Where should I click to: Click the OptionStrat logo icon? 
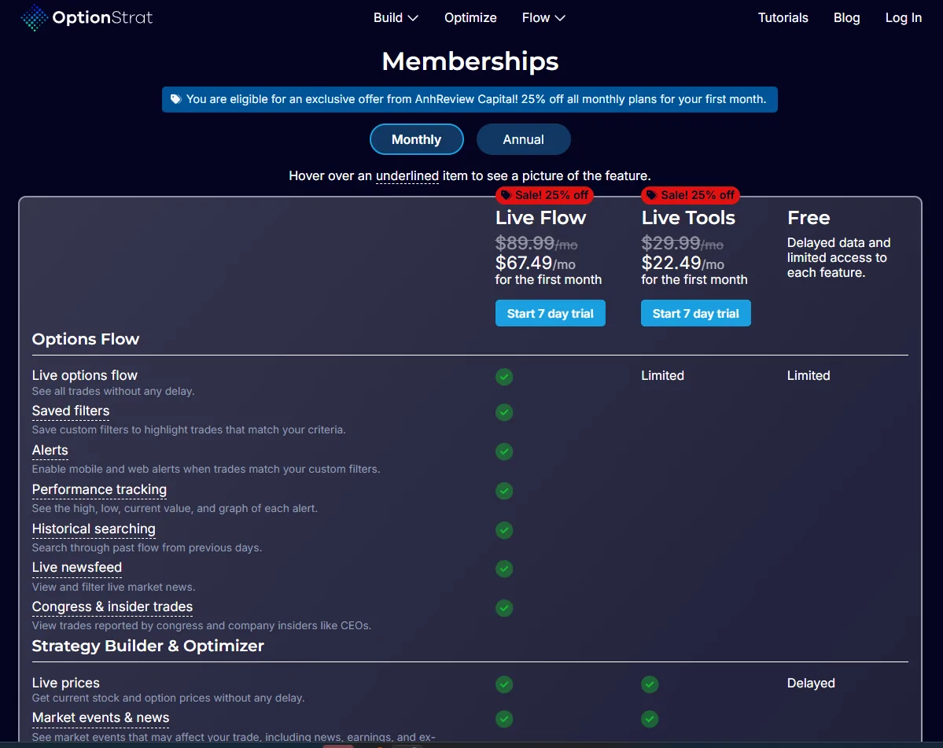34,17
